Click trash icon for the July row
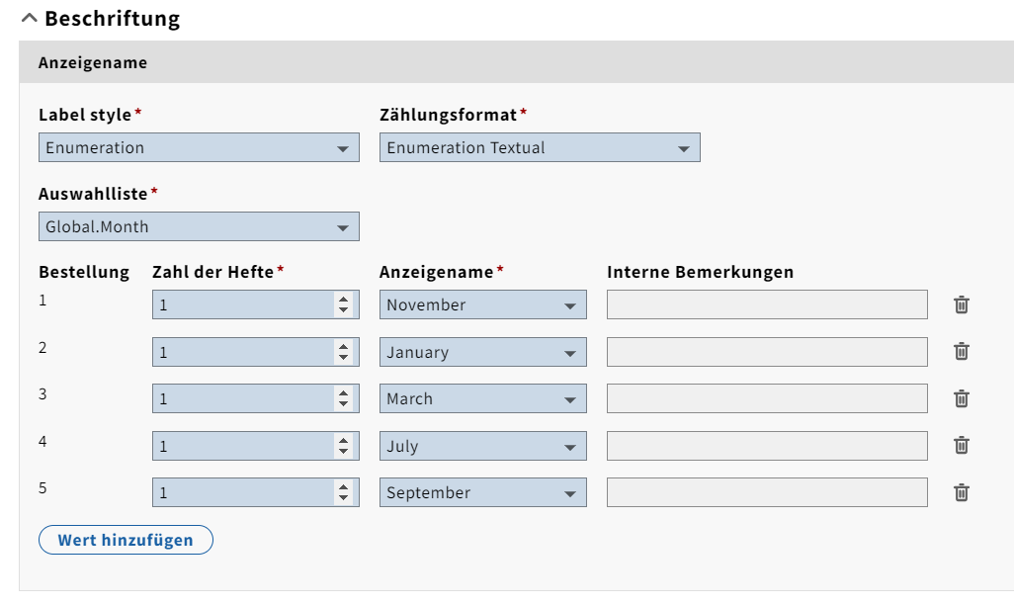 tap(961, 446)
